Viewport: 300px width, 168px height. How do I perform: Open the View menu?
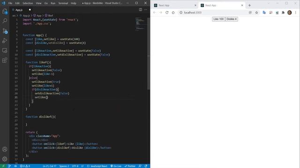[38, 3]
